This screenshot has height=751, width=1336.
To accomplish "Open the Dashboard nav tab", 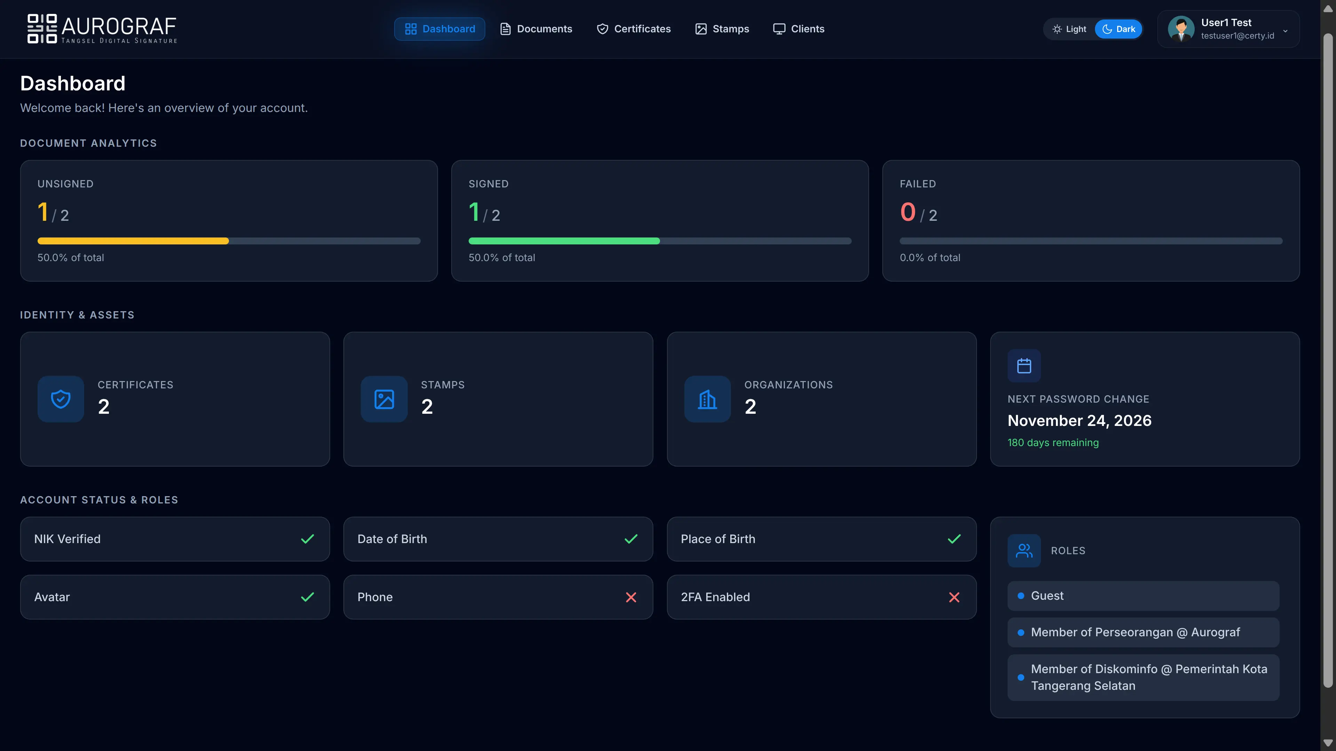I will (440, 29).
